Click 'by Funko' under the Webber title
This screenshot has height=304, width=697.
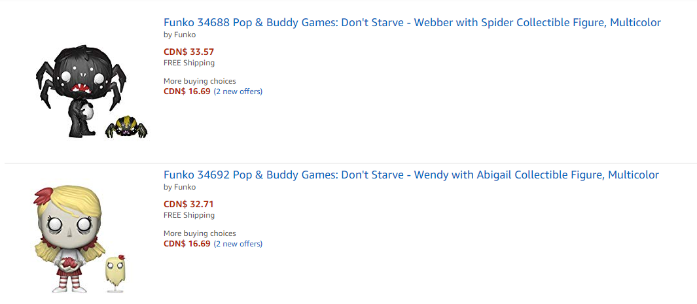[x=179, y=35]
